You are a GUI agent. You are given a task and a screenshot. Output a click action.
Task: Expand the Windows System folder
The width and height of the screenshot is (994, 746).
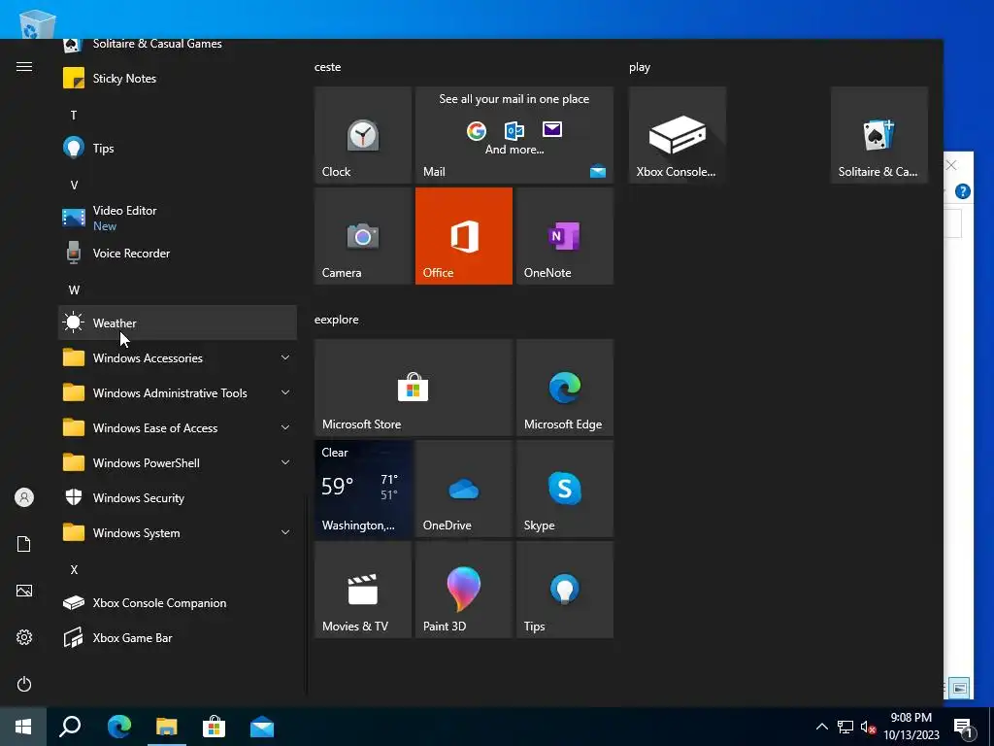178,533
